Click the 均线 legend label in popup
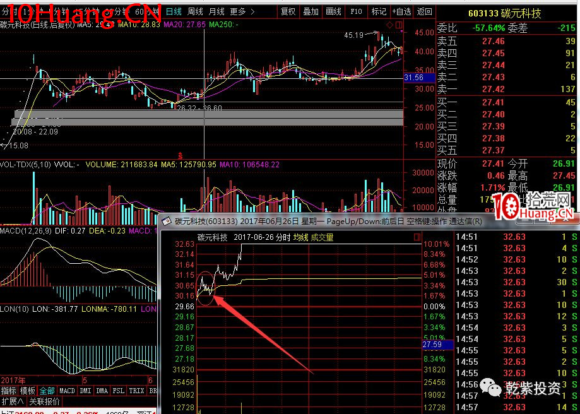The image size is (580, 414). click(x=300, y=237)
